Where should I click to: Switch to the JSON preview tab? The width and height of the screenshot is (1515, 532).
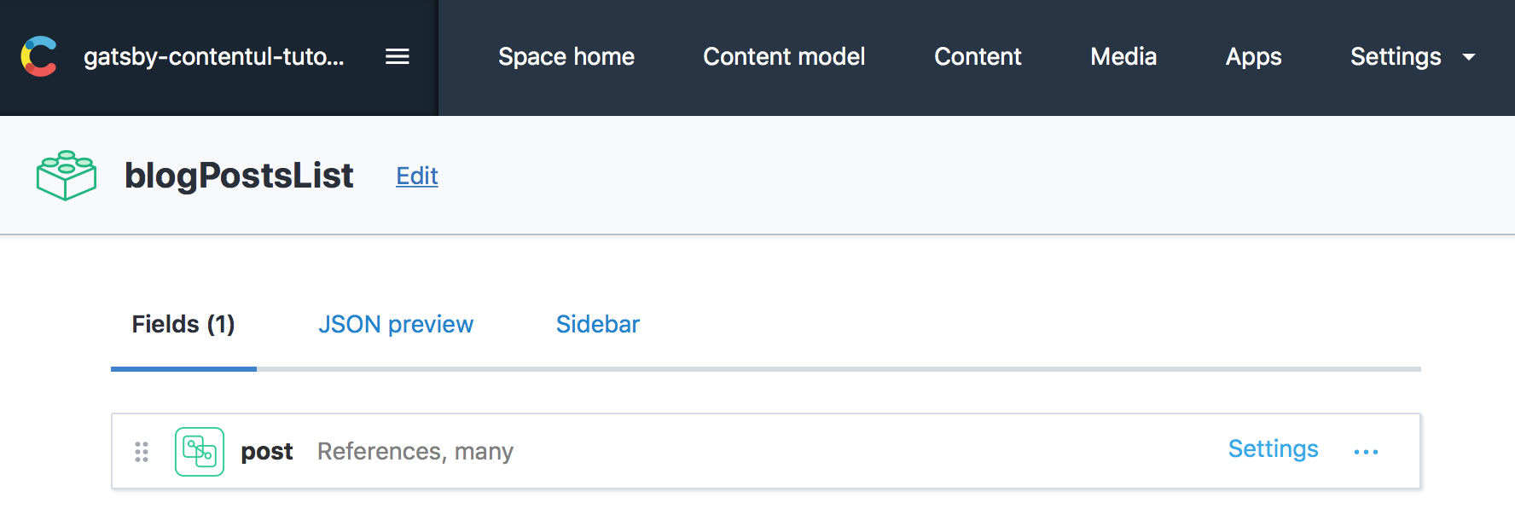(x=396, y=324)
